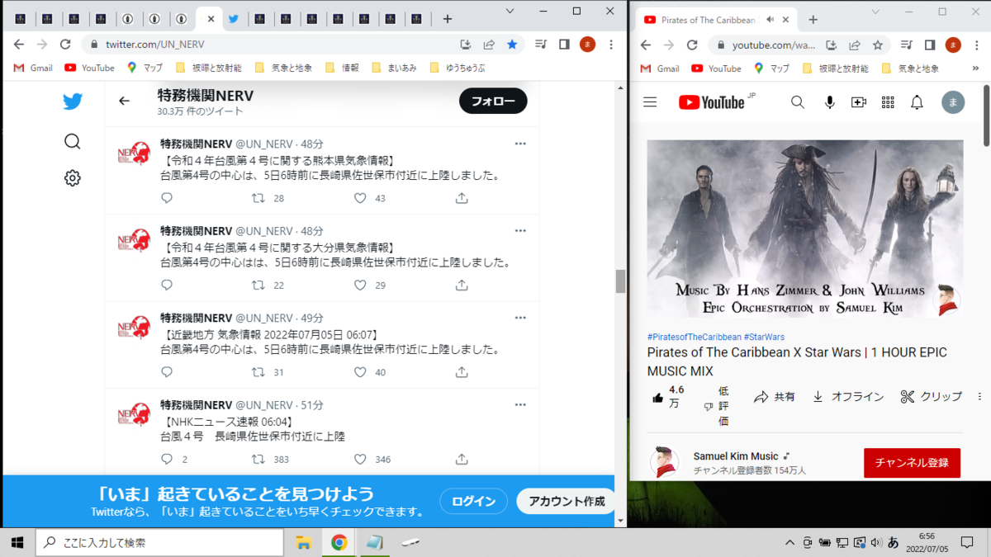Image resolution: width=991 pixels, height=557 pixels.
Task: Like the 大分県気象情報 tweet
Action: (360, 285)
